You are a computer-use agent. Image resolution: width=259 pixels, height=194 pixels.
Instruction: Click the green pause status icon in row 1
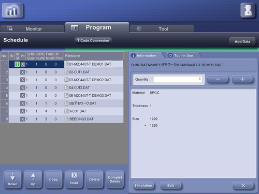click(x=17, y=64)
